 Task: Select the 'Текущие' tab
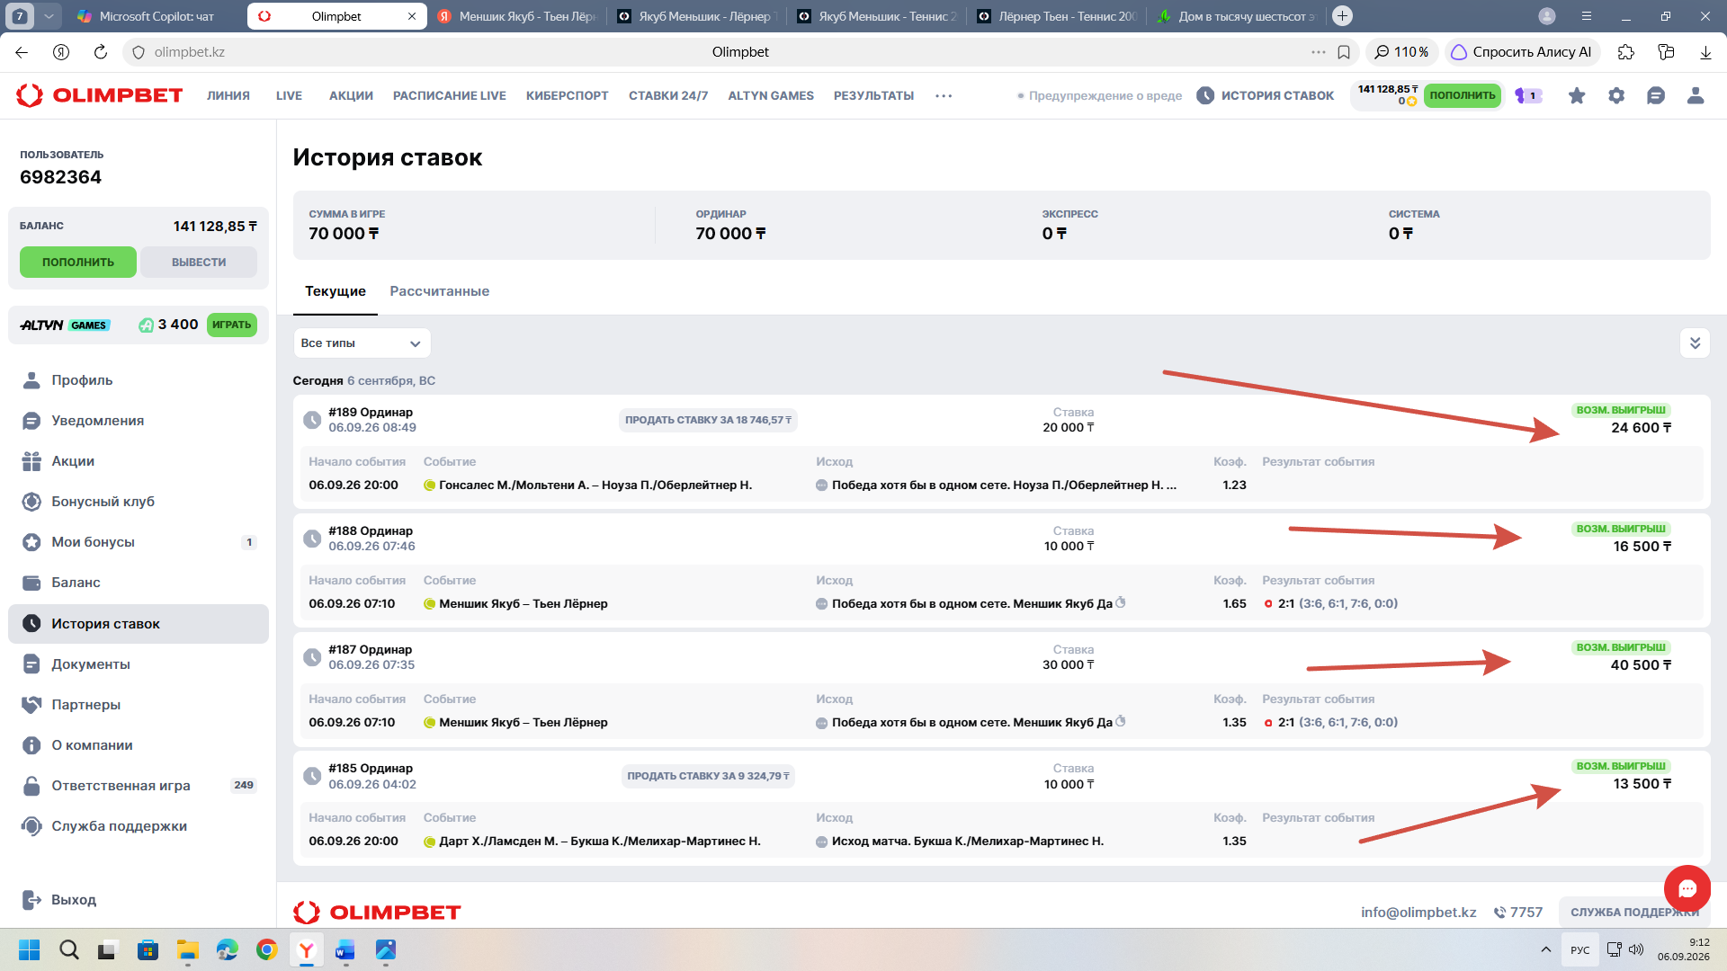click(336, 291)
